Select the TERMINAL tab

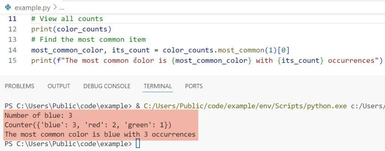[x=158, y=86]
